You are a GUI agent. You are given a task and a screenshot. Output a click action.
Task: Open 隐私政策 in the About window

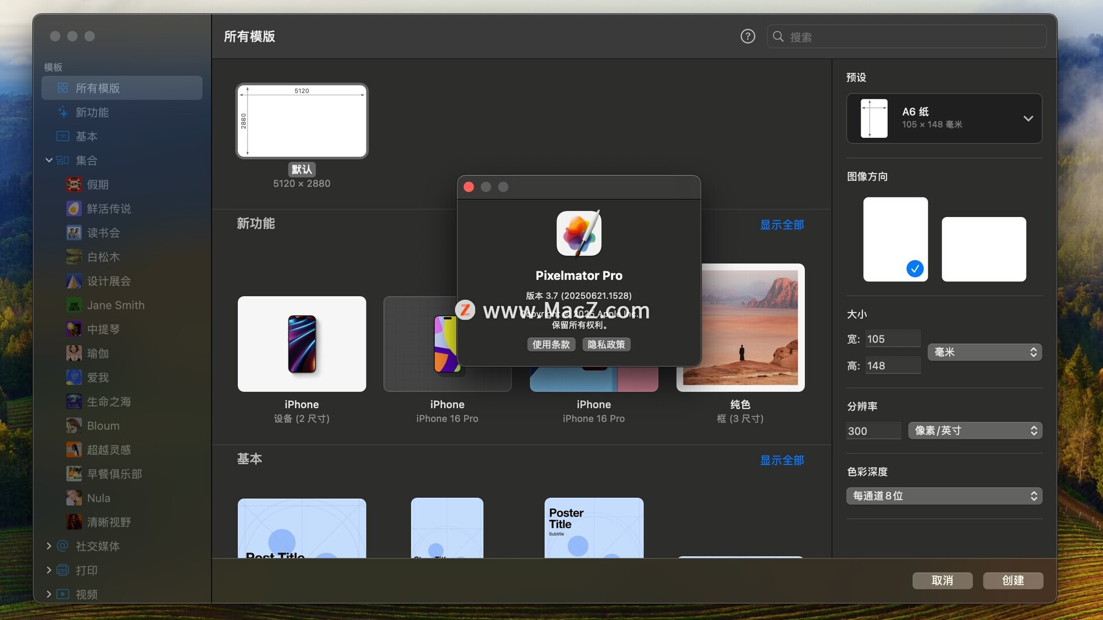pyautogui.click(x=606, y=344)
